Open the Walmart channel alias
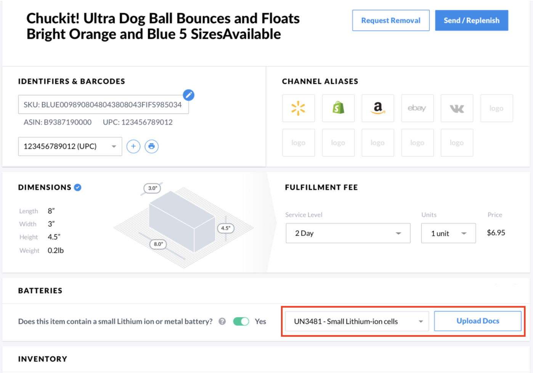Image resolution: width=533 pixels, height=373 pixels. pyautogui.click(x=299, y=108)
